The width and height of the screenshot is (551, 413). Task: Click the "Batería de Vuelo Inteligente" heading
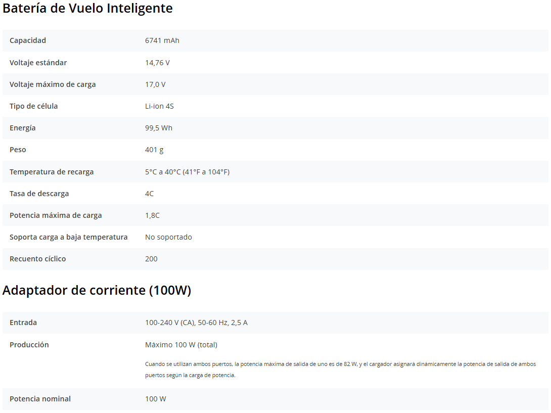[x=87, y=9]
